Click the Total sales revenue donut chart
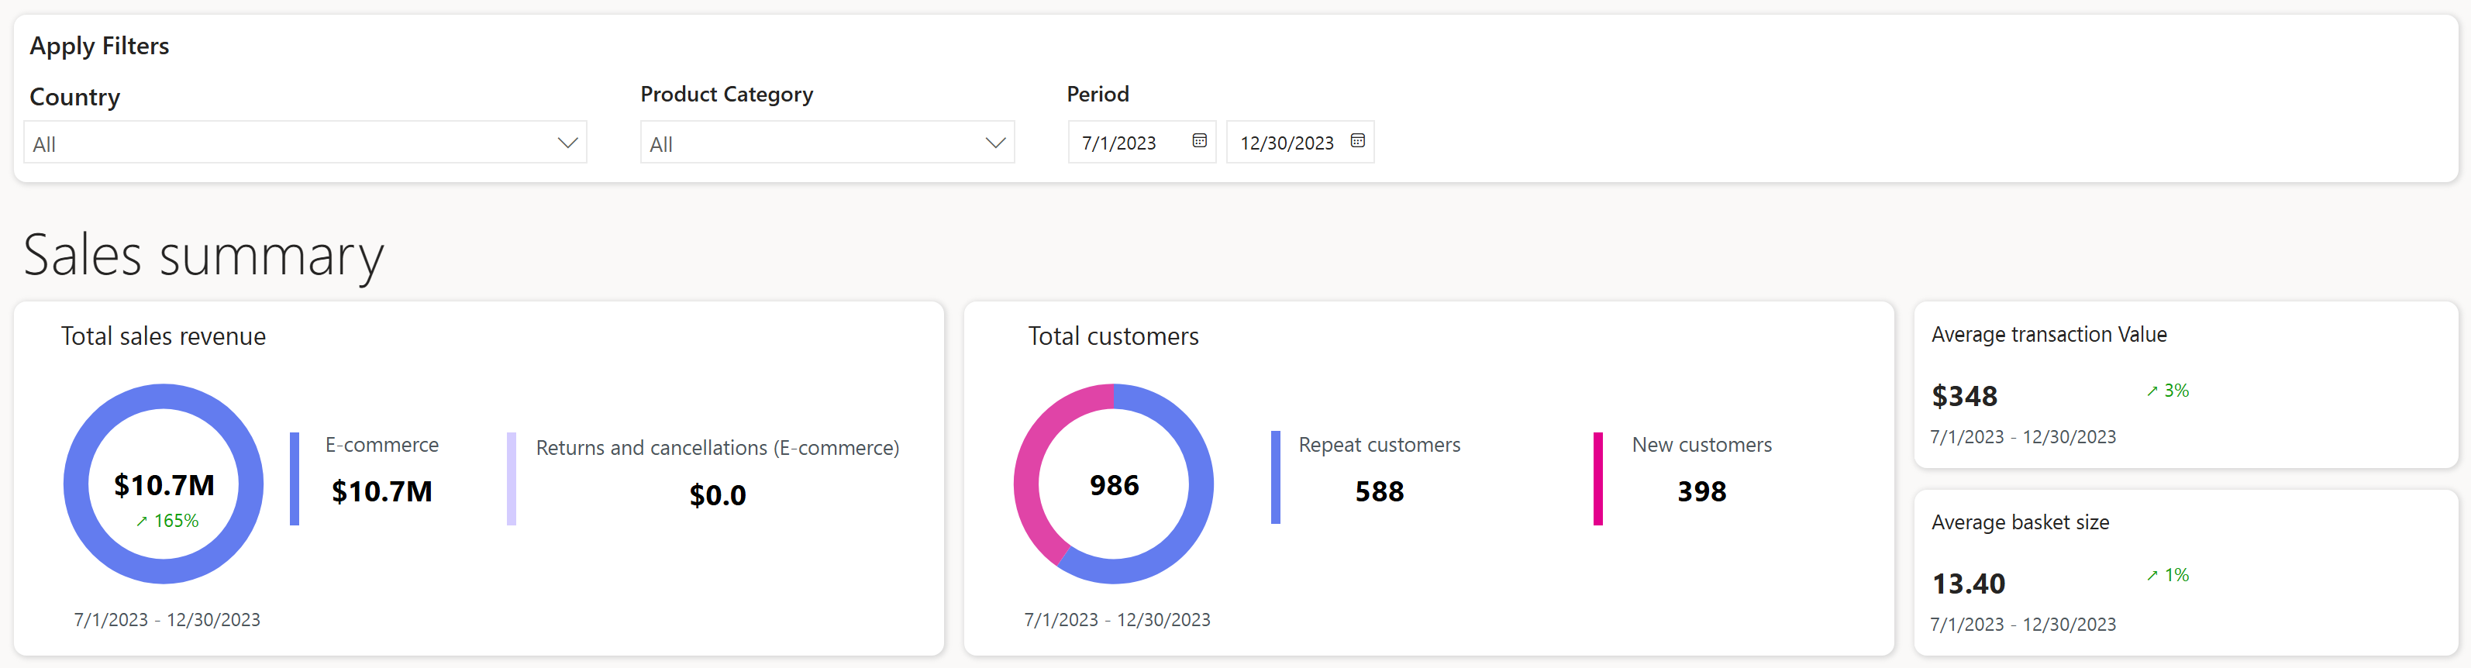Image resolution: width=2471 pixels, height=668 pixels. [x=164, y=484]
